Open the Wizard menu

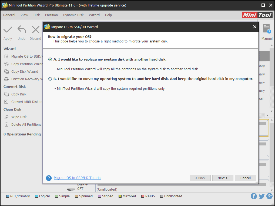(94, 15)
